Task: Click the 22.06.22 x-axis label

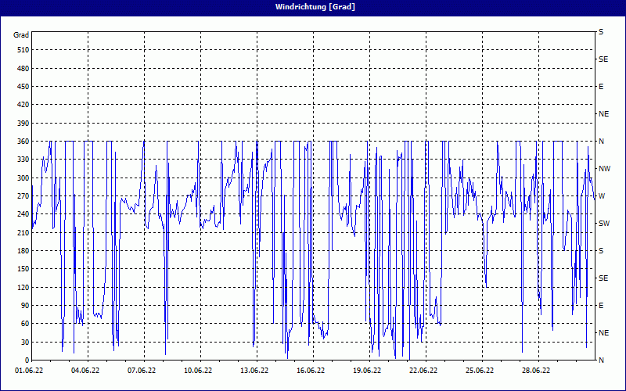Action: point(423,371)
